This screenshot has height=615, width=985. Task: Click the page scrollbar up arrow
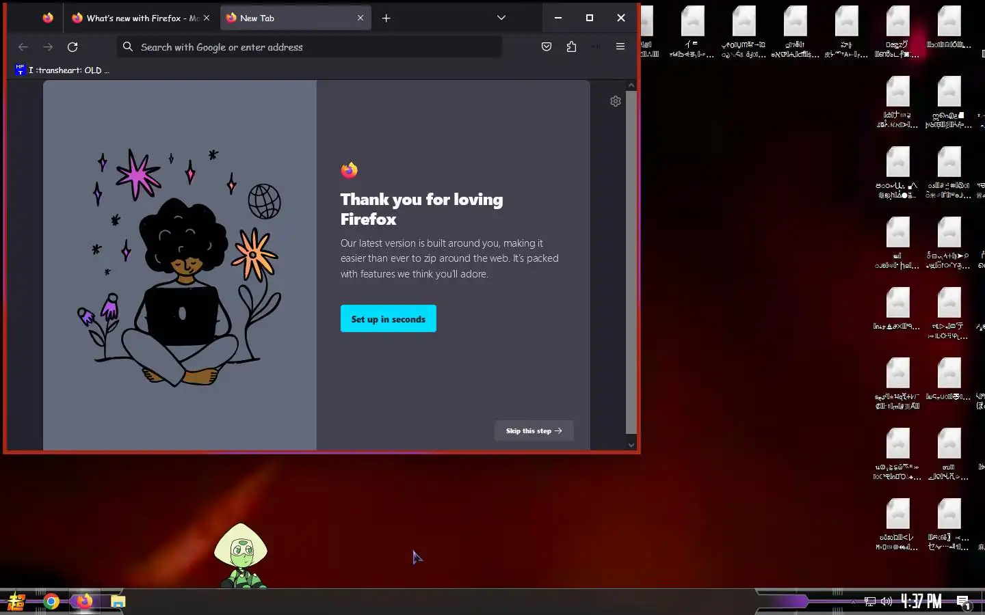(x=631, y=85)
